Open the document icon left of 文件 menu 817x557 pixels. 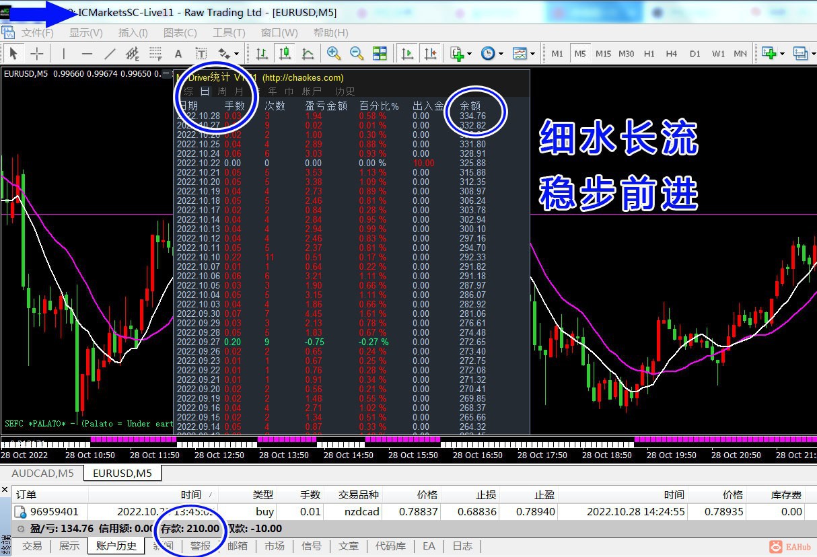tap(8, 33)
